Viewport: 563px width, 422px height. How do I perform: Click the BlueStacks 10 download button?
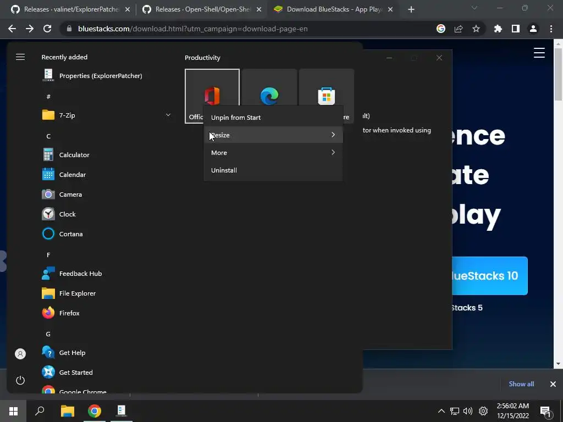[x=490, y=276]
